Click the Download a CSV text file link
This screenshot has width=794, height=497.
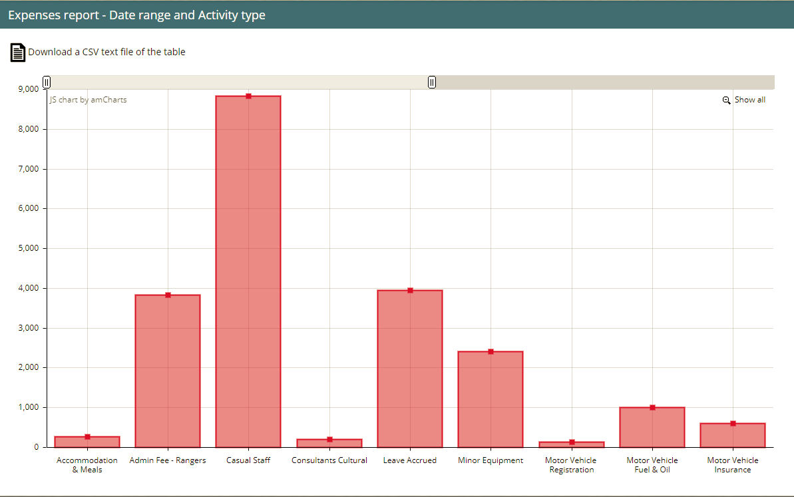[x=106, y=52]
